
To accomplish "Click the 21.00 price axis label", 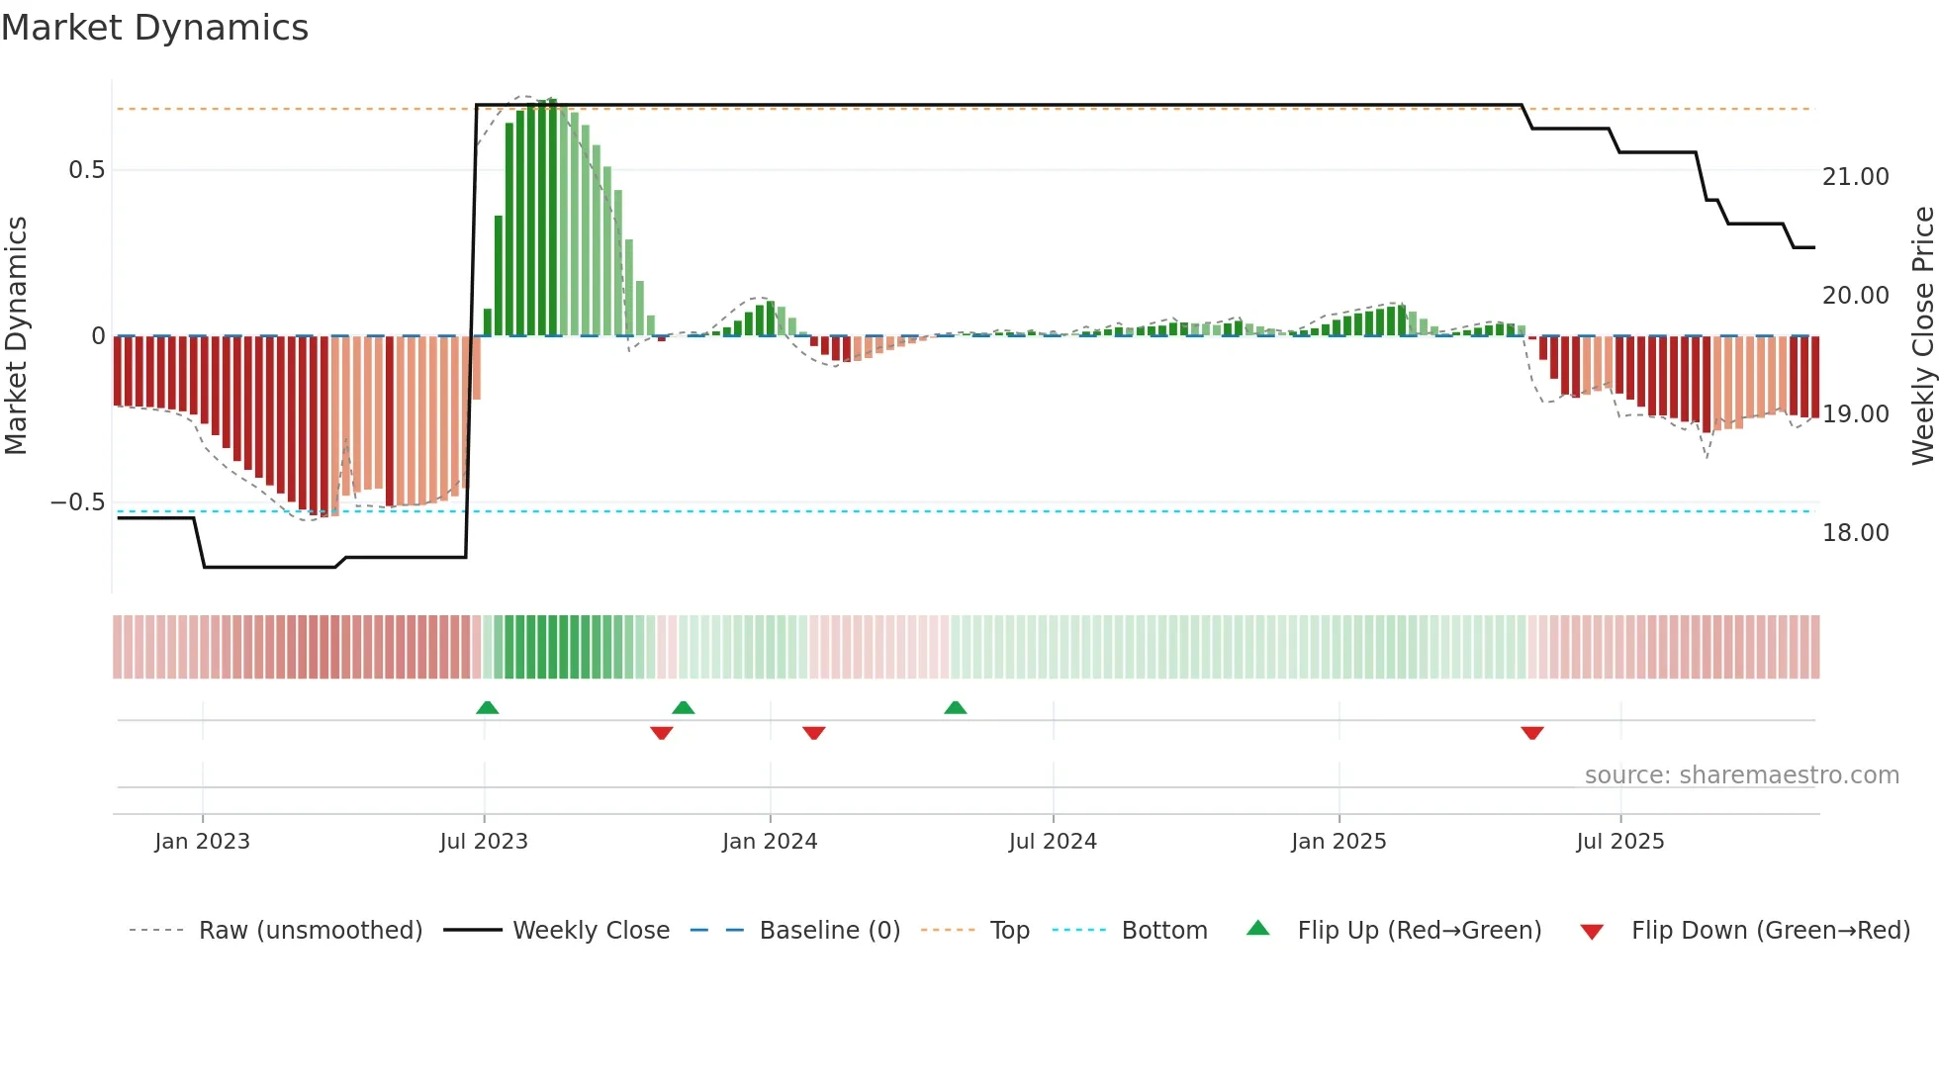I will 1856,177.
